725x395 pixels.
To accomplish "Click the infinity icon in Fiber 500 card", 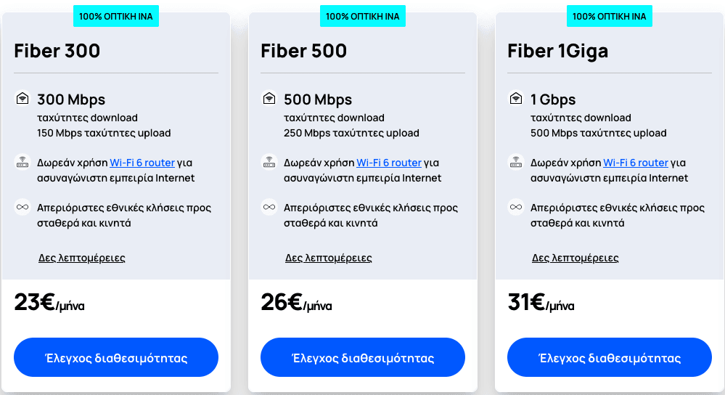I will click(x=269, y=207).
